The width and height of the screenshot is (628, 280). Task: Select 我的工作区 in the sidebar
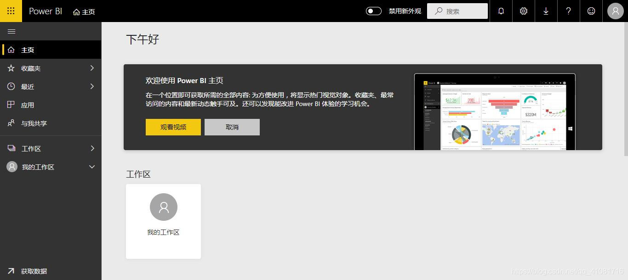click(x=51, y=167)
